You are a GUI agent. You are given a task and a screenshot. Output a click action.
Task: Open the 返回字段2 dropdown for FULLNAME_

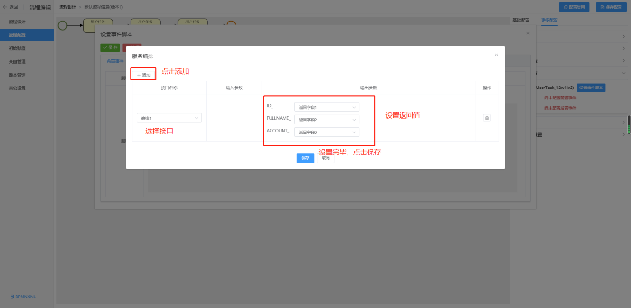tap(326, 120)
